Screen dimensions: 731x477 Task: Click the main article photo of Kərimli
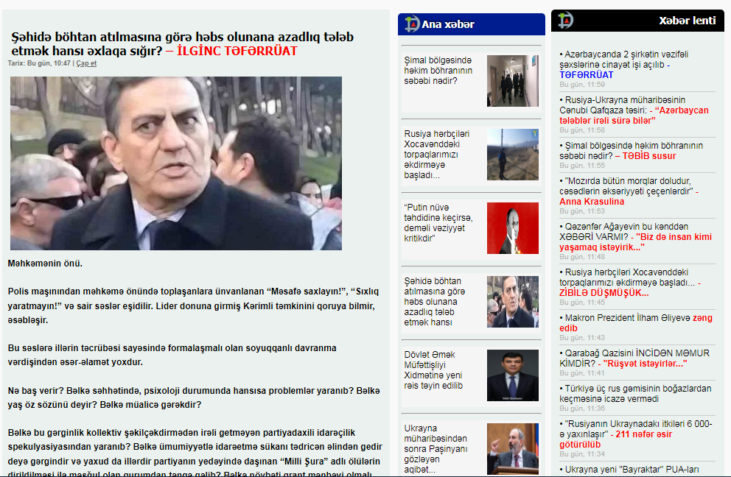176,163
